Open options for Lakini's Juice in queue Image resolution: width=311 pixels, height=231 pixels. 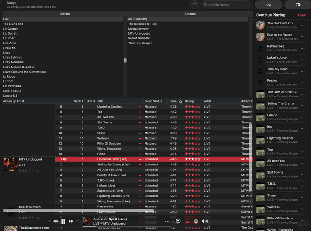(303, 60)
